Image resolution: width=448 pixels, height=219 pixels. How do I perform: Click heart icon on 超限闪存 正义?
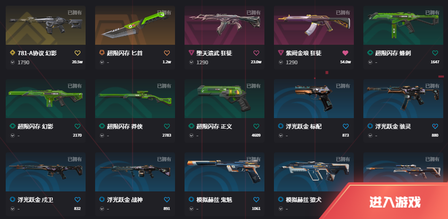(x=256, y=126)
